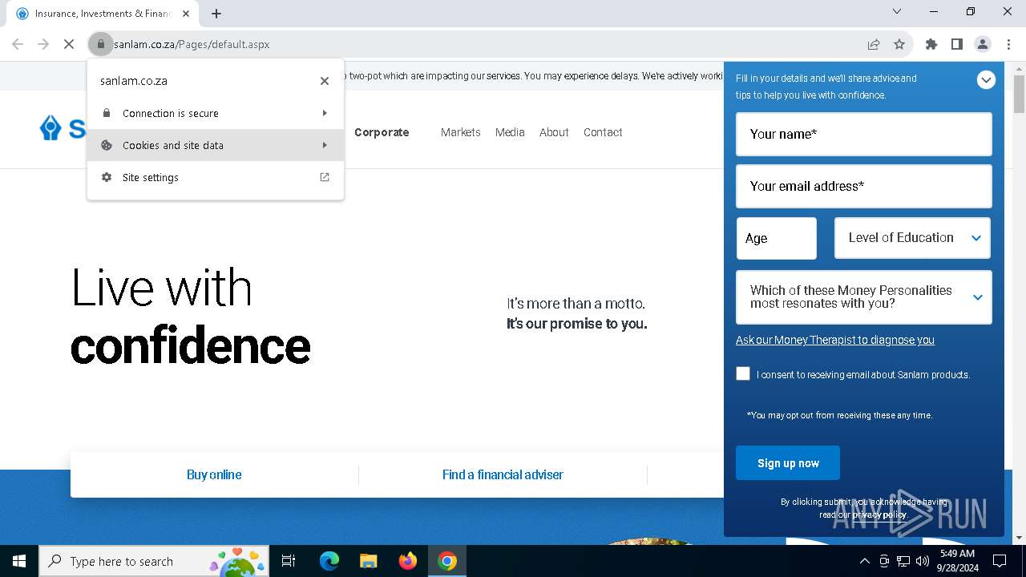Check consent to receiving email box
Image resolution: width=1026 pixels, height=577 pixels.
pyautogui.click(x=743, y=373)
